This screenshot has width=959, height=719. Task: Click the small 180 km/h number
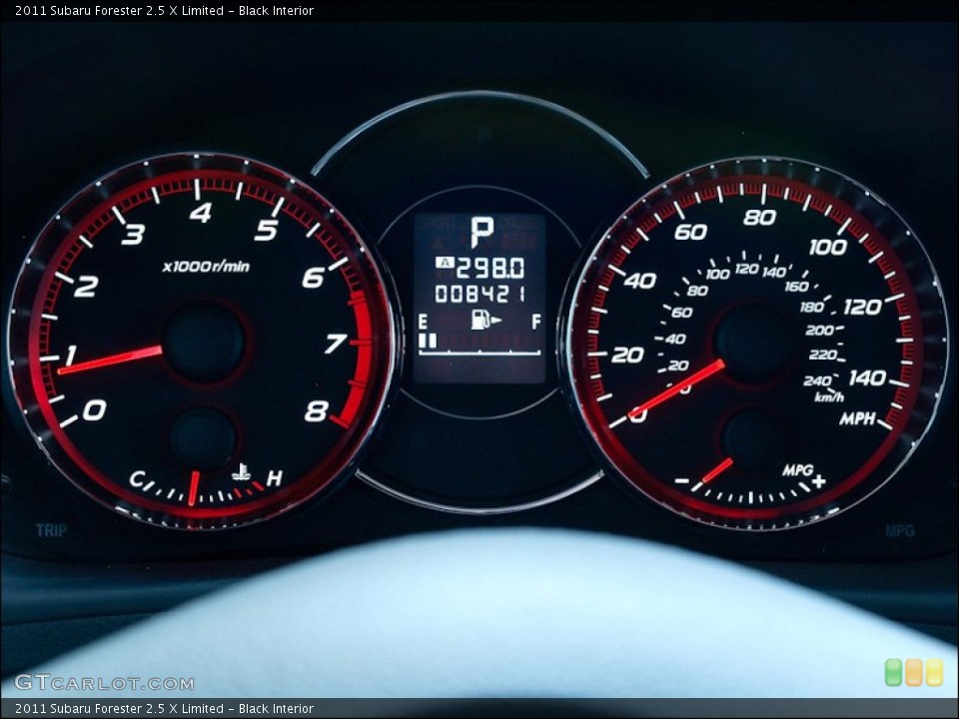(x=811, y=307)
